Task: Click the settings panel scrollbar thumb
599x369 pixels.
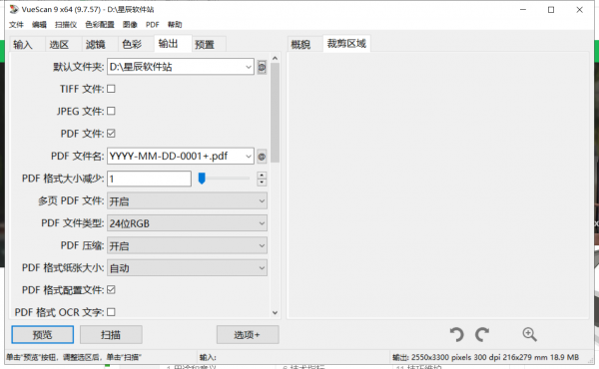Action: 276,112
